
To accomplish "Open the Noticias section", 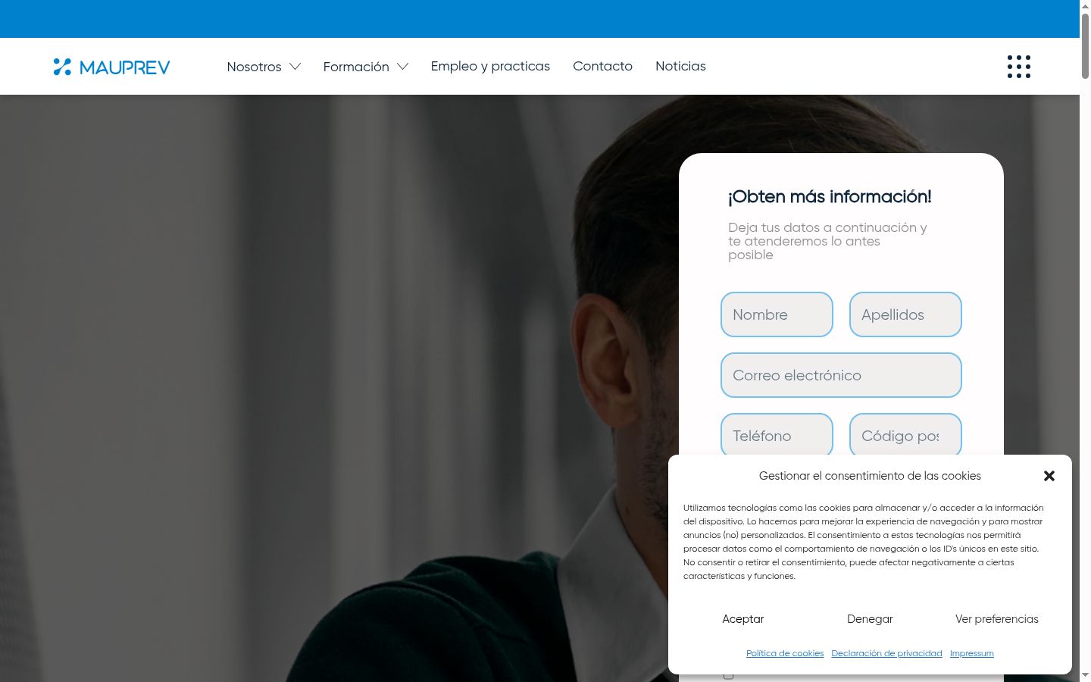I will tap(680, 66).
